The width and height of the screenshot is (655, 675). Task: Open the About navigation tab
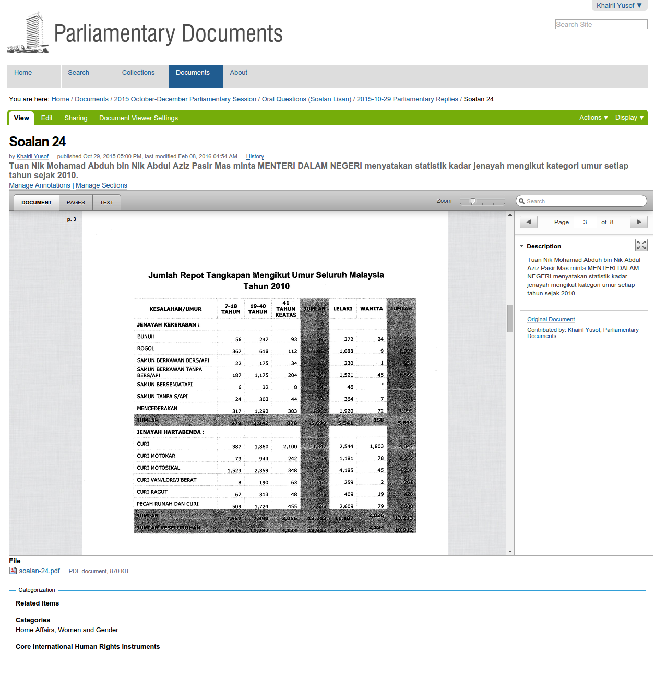[x=250, y=76]
